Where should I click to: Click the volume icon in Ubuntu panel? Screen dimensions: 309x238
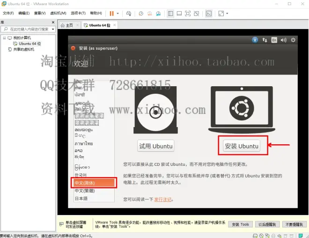coord(284,40)
